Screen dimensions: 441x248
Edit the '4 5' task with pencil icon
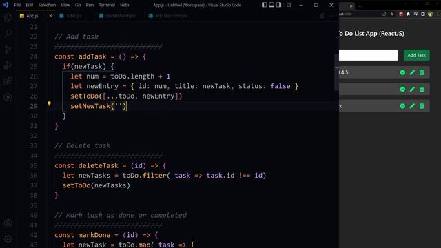click(412, 72)
